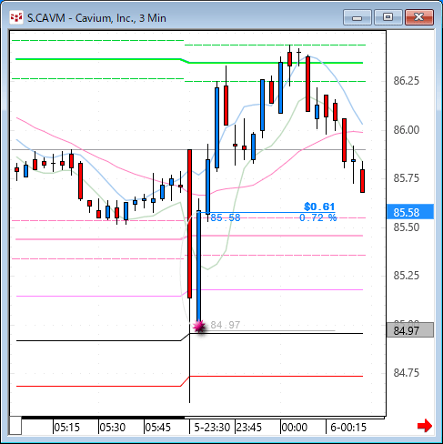Click the $0.61 profit label

(319, 207)
